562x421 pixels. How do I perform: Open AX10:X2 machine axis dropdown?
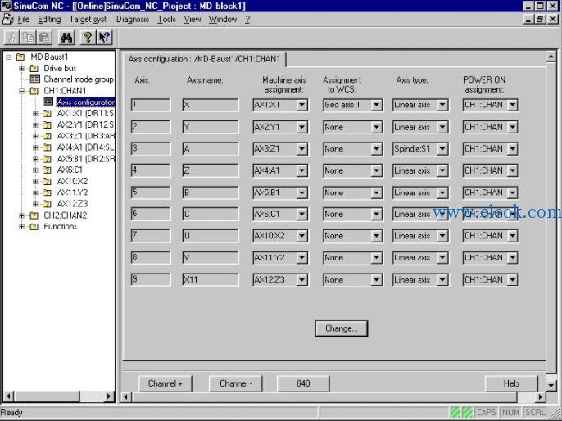[x=301, y=236]
